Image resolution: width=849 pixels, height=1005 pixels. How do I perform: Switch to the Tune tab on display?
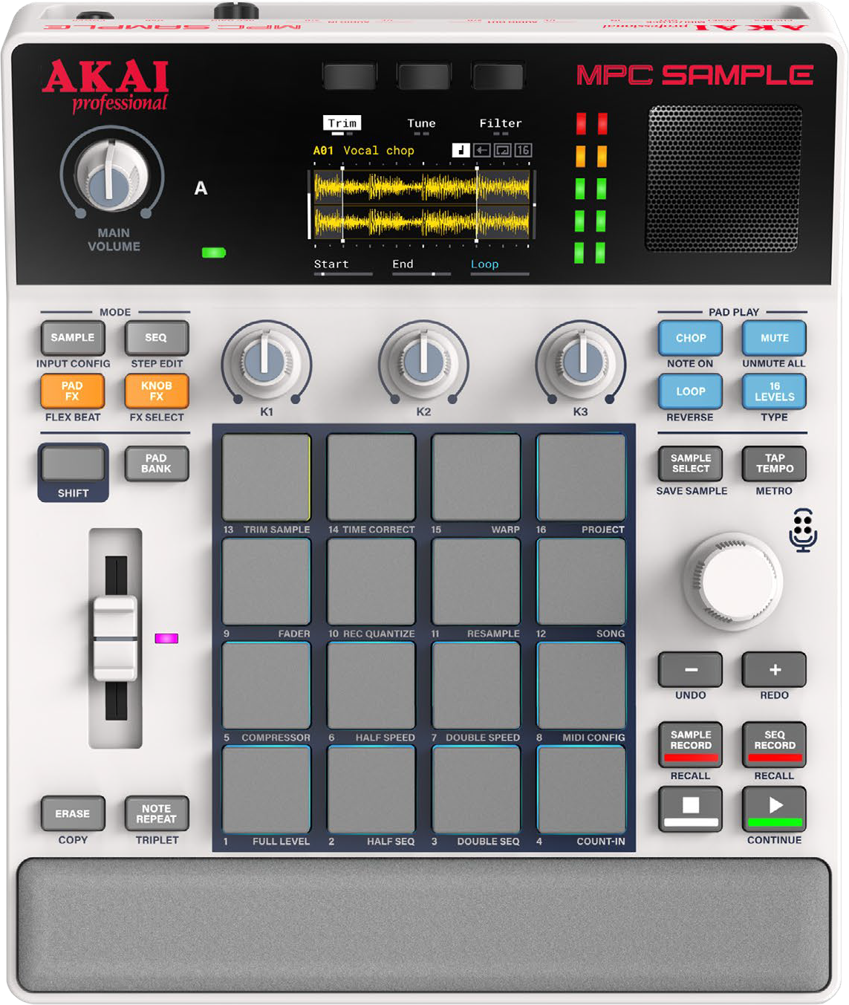[421, 123]
